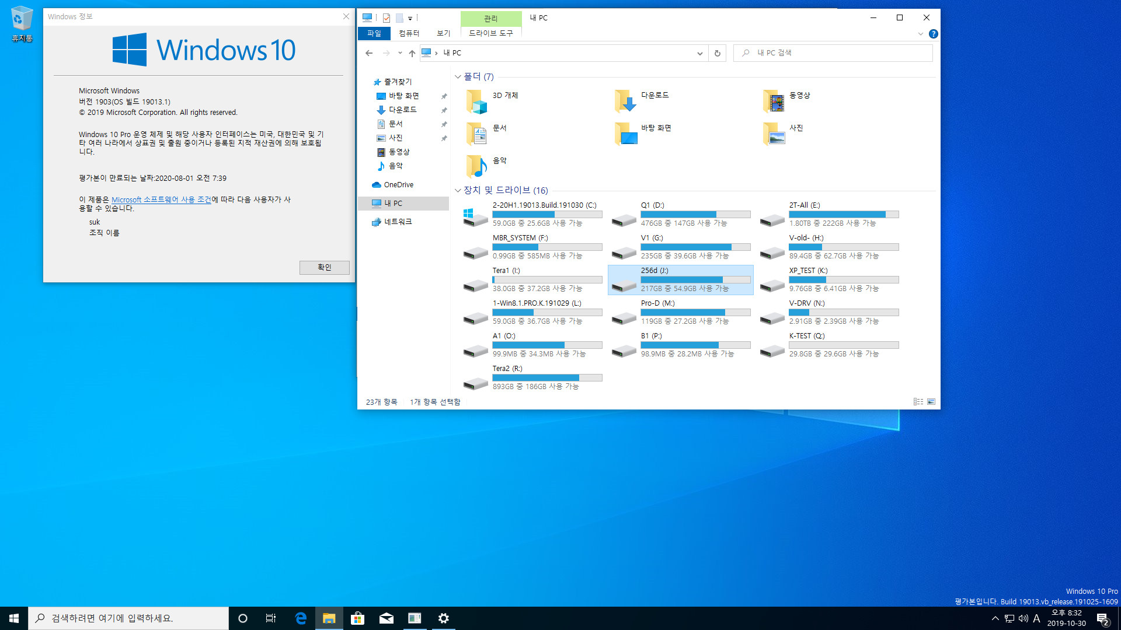The width and height of the screenshot is (1121, 630).
Task: Switch to large icons view in status bar
Action: (x=931, y=402)
